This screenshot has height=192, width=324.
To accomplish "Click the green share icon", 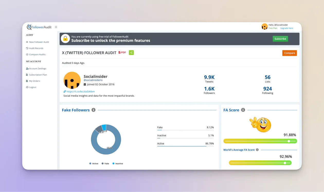I will (131, 53).
